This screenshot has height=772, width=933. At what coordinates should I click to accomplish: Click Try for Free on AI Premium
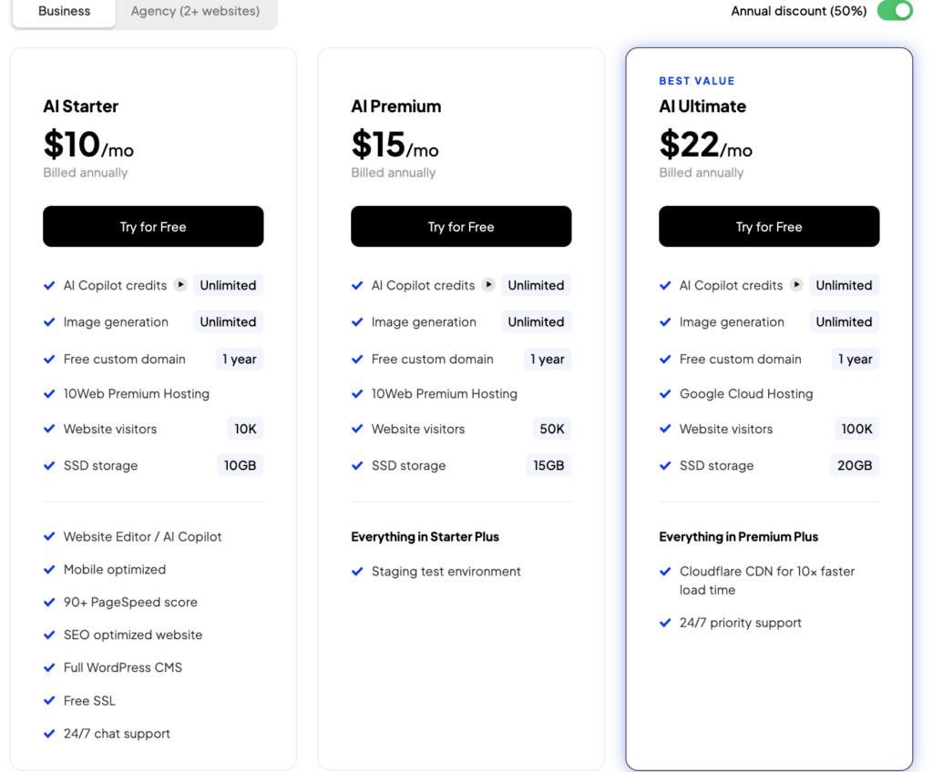click(x=461, y=226)
